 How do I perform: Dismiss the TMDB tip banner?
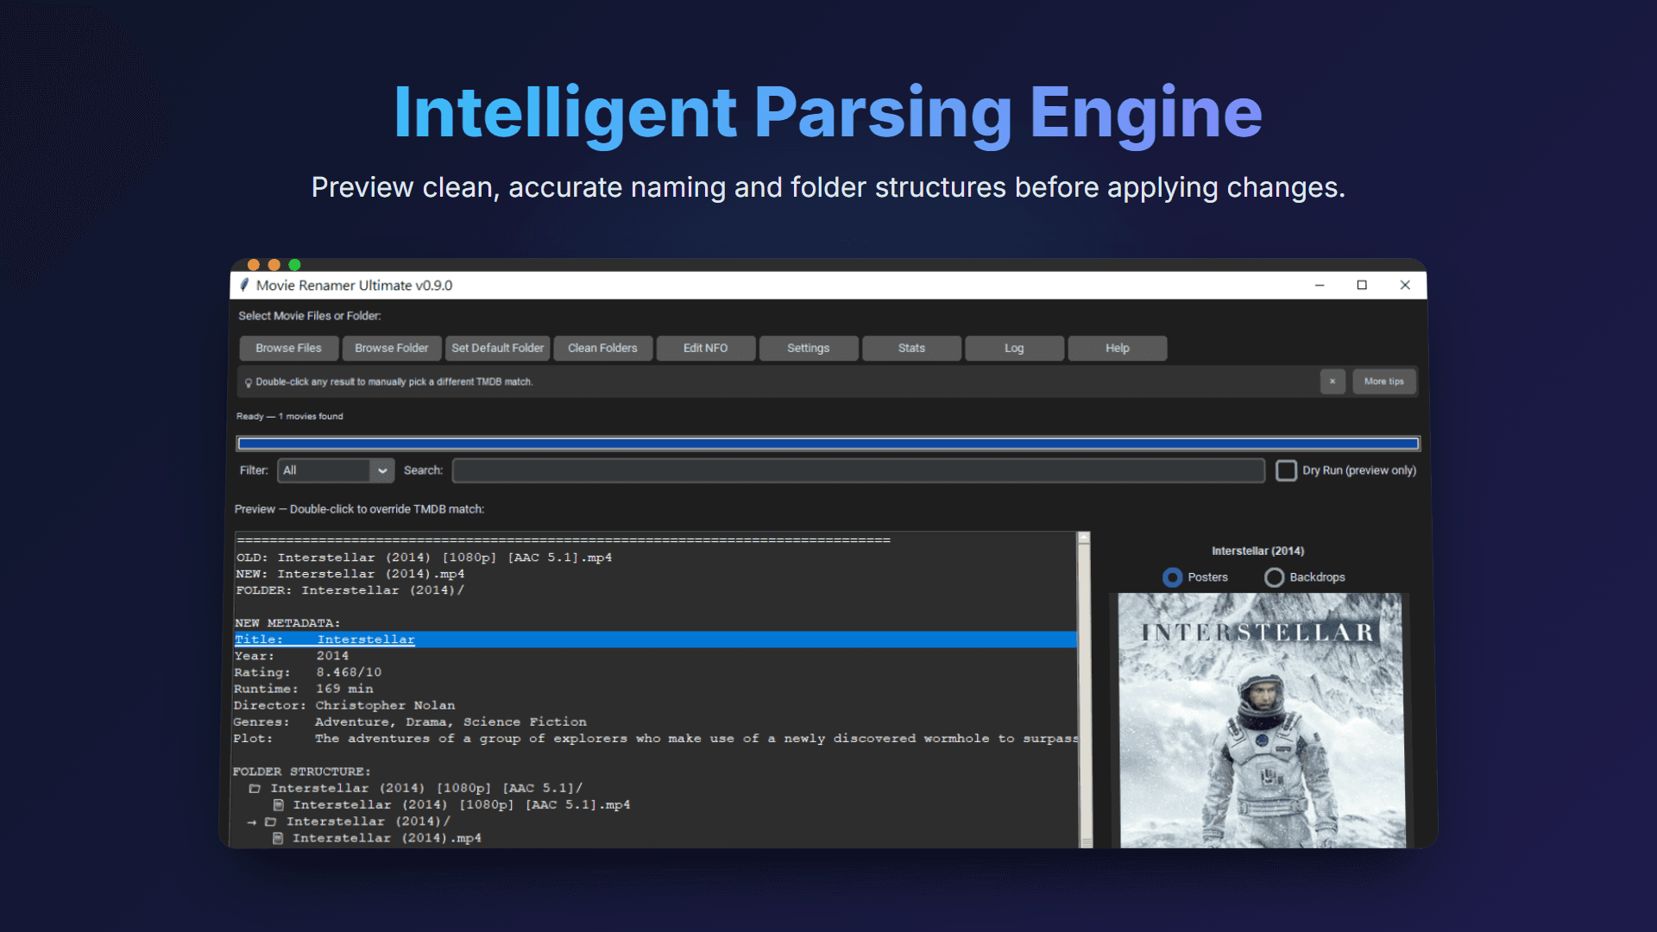point(1333,381)
